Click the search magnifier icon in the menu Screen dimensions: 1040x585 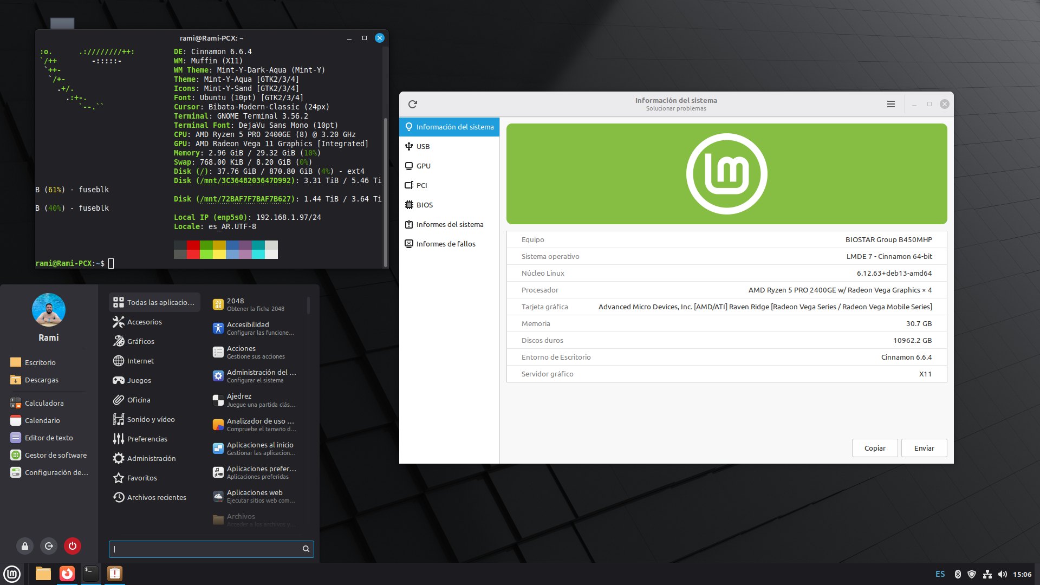tap(306, 549)
